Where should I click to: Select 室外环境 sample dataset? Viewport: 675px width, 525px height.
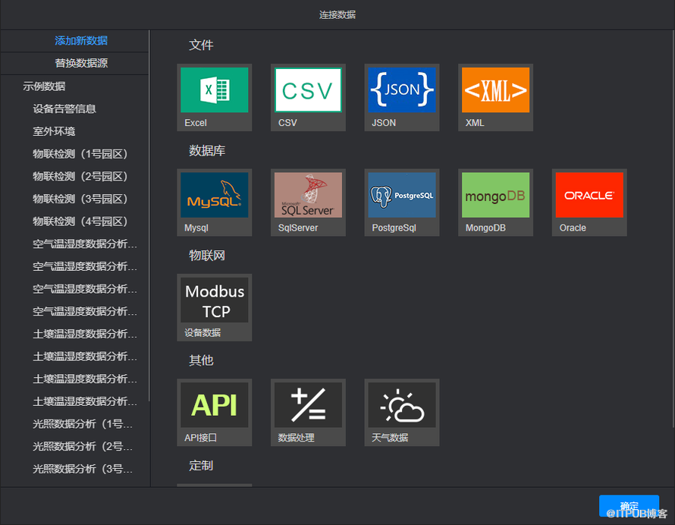point(54,131)
